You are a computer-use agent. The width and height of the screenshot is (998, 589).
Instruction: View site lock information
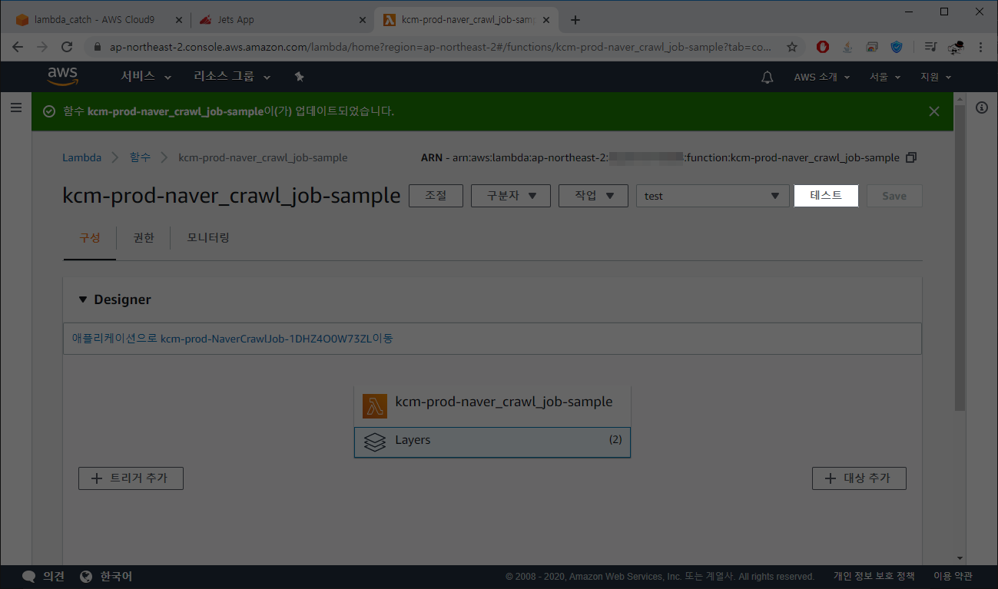(98, 47)
